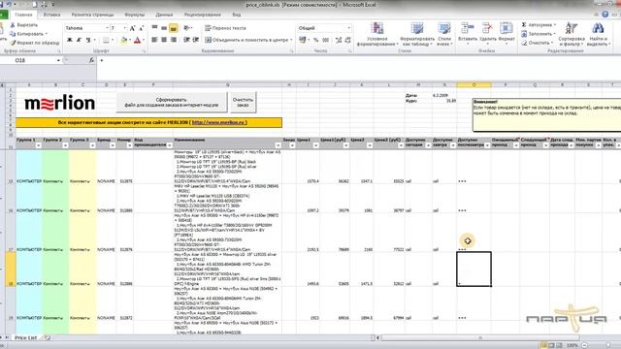Select the Price List sheet tab
This screenshot has height=349, width=621.
26,338
